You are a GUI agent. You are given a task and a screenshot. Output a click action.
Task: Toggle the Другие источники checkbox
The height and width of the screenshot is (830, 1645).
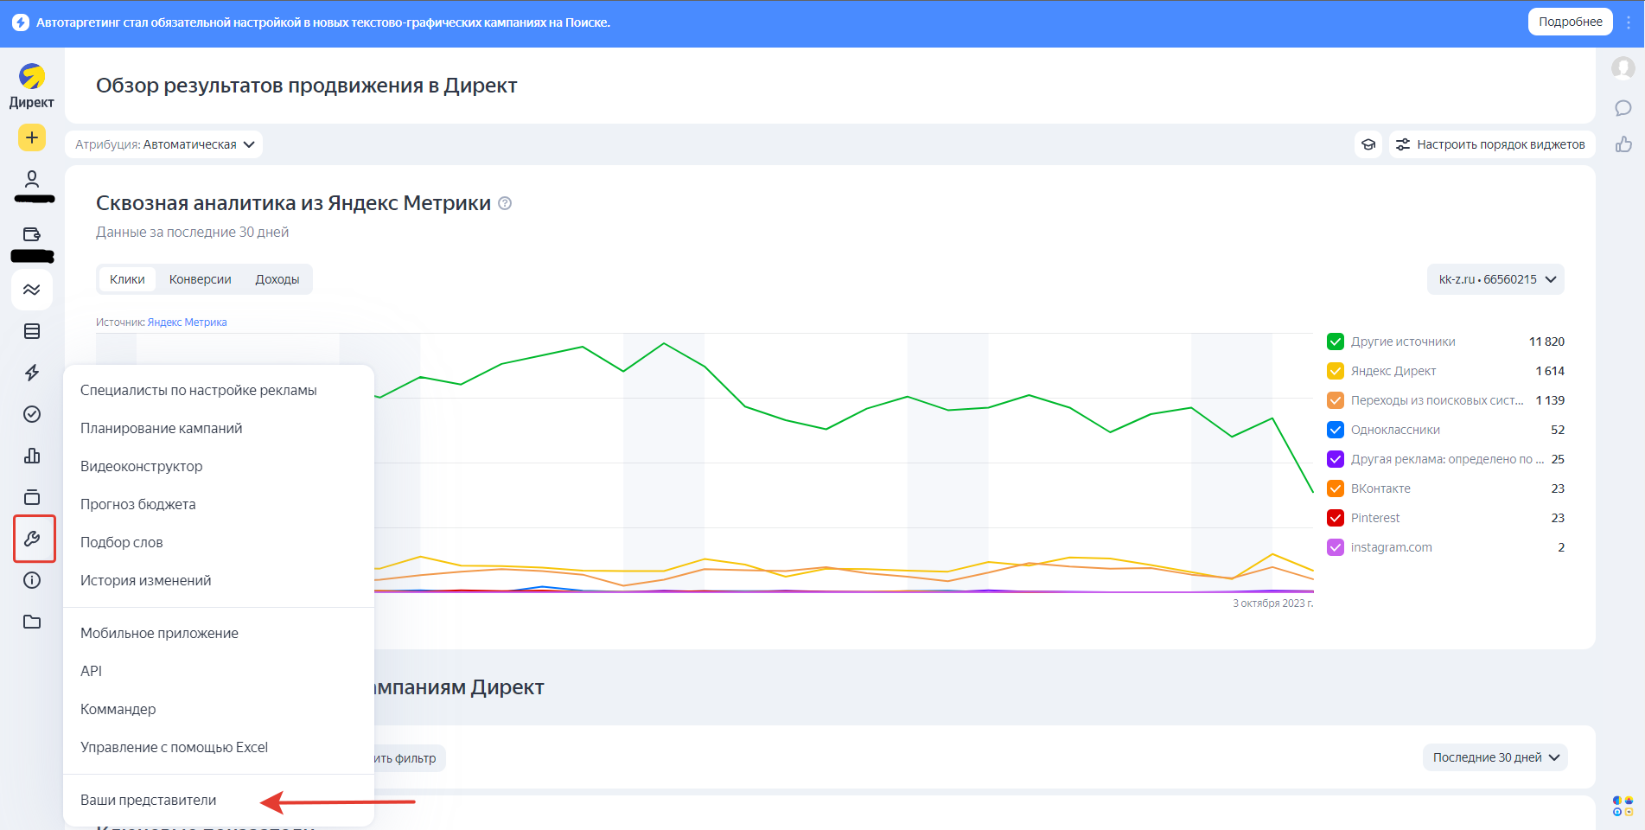pos(1336,342)
